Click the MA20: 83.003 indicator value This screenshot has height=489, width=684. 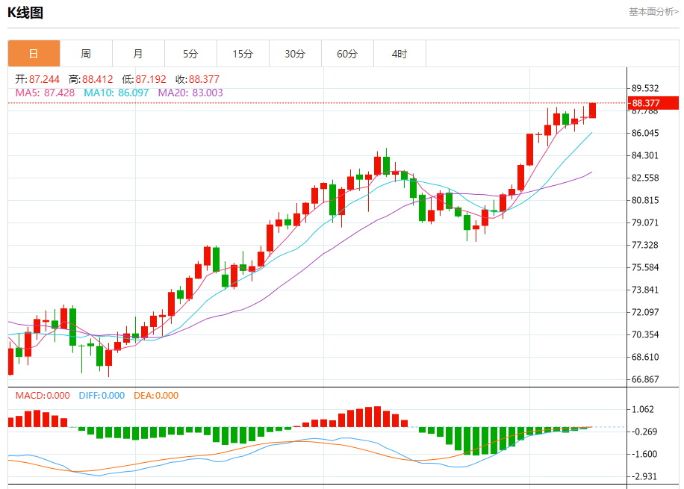(x=190, y=93)
